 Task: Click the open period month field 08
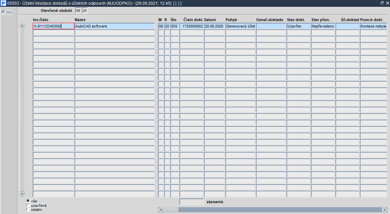(x=78, y=11)
